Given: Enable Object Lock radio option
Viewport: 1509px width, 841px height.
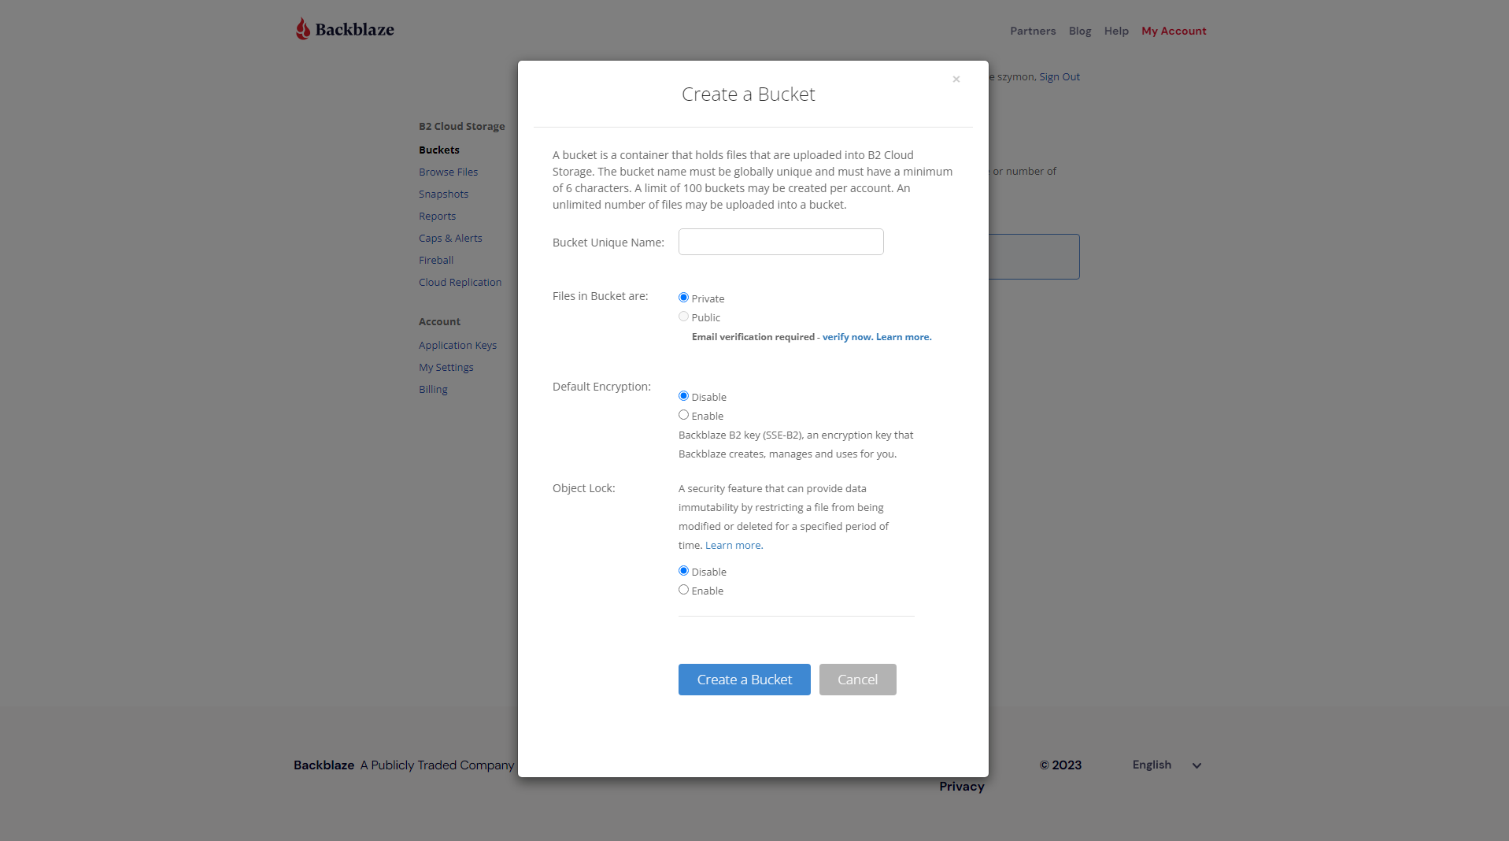Looking at the screenshot, I should [683, 590].
